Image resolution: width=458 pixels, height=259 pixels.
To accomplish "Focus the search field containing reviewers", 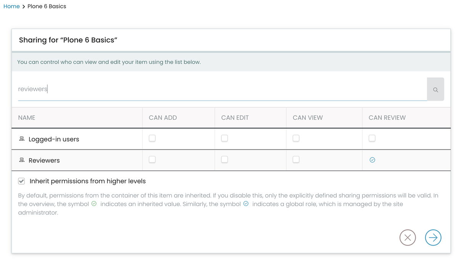I will [x=223, y=89].
